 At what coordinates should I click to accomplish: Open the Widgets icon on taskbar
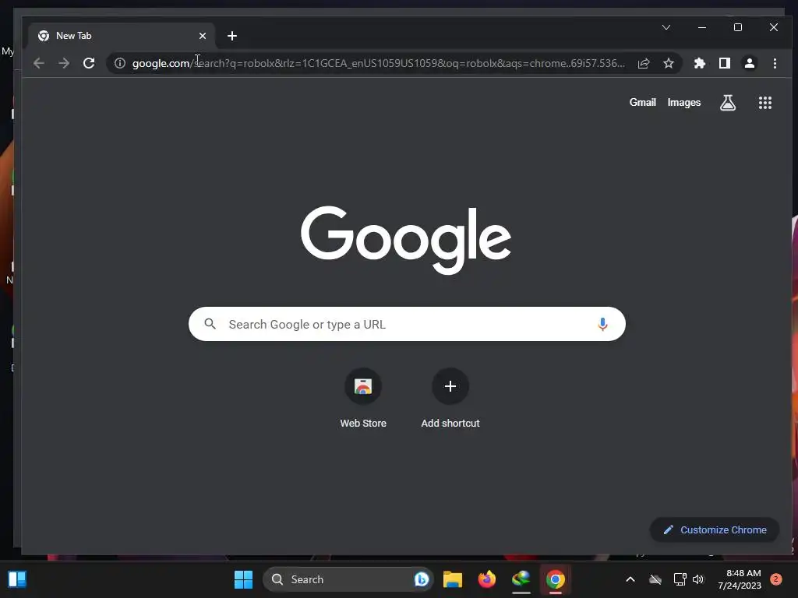[17, 579]
